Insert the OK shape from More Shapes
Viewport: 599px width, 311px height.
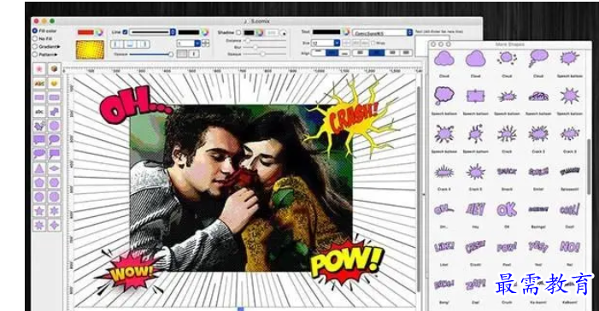pos(507,209)
